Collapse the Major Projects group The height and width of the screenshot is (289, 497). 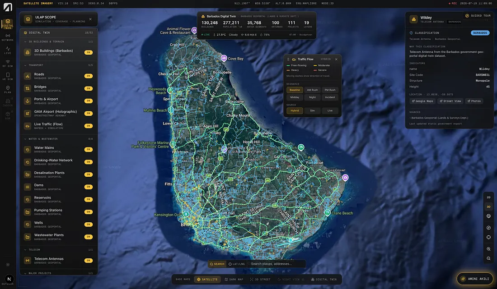point(58,273)
